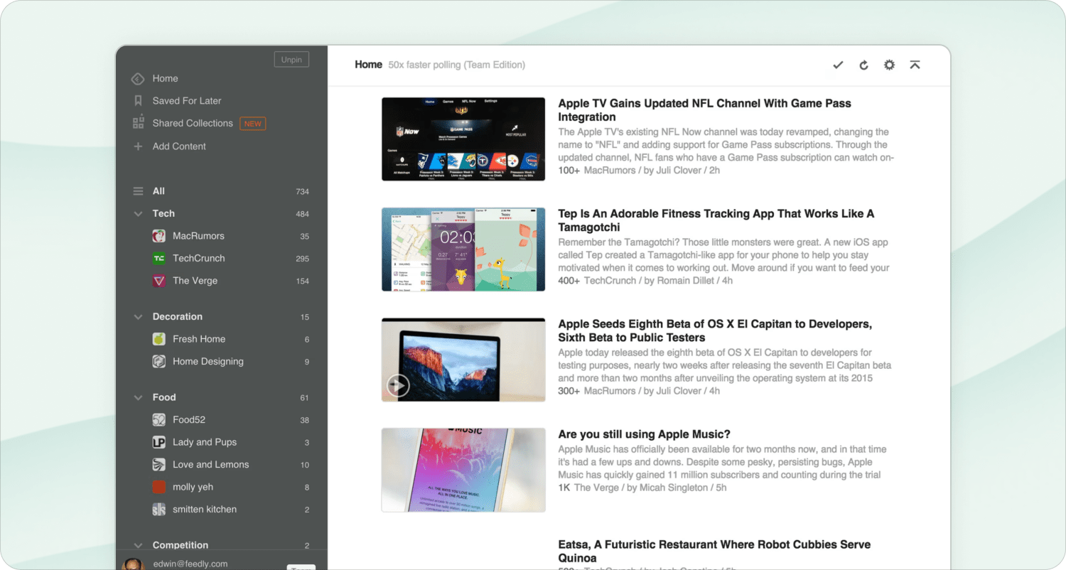Click the edwin@feedly.com account email
This screenshot has width=1066, height=570.
[190, 564]
